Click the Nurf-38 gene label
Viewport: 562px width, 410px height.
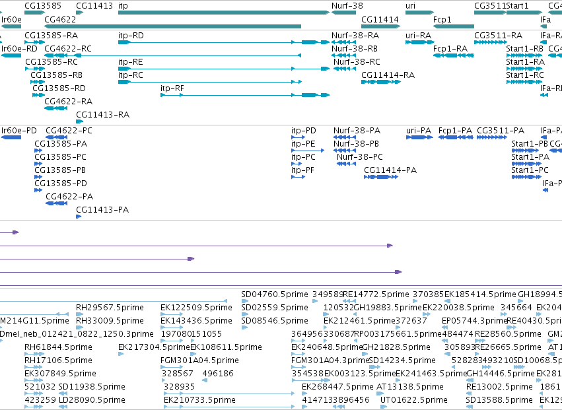[347, 6]
